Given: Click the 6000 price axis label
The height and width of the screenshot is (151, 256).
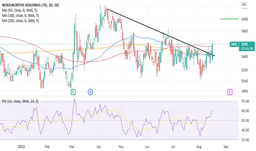Looking at the screenshot, I should coord(244,19).
